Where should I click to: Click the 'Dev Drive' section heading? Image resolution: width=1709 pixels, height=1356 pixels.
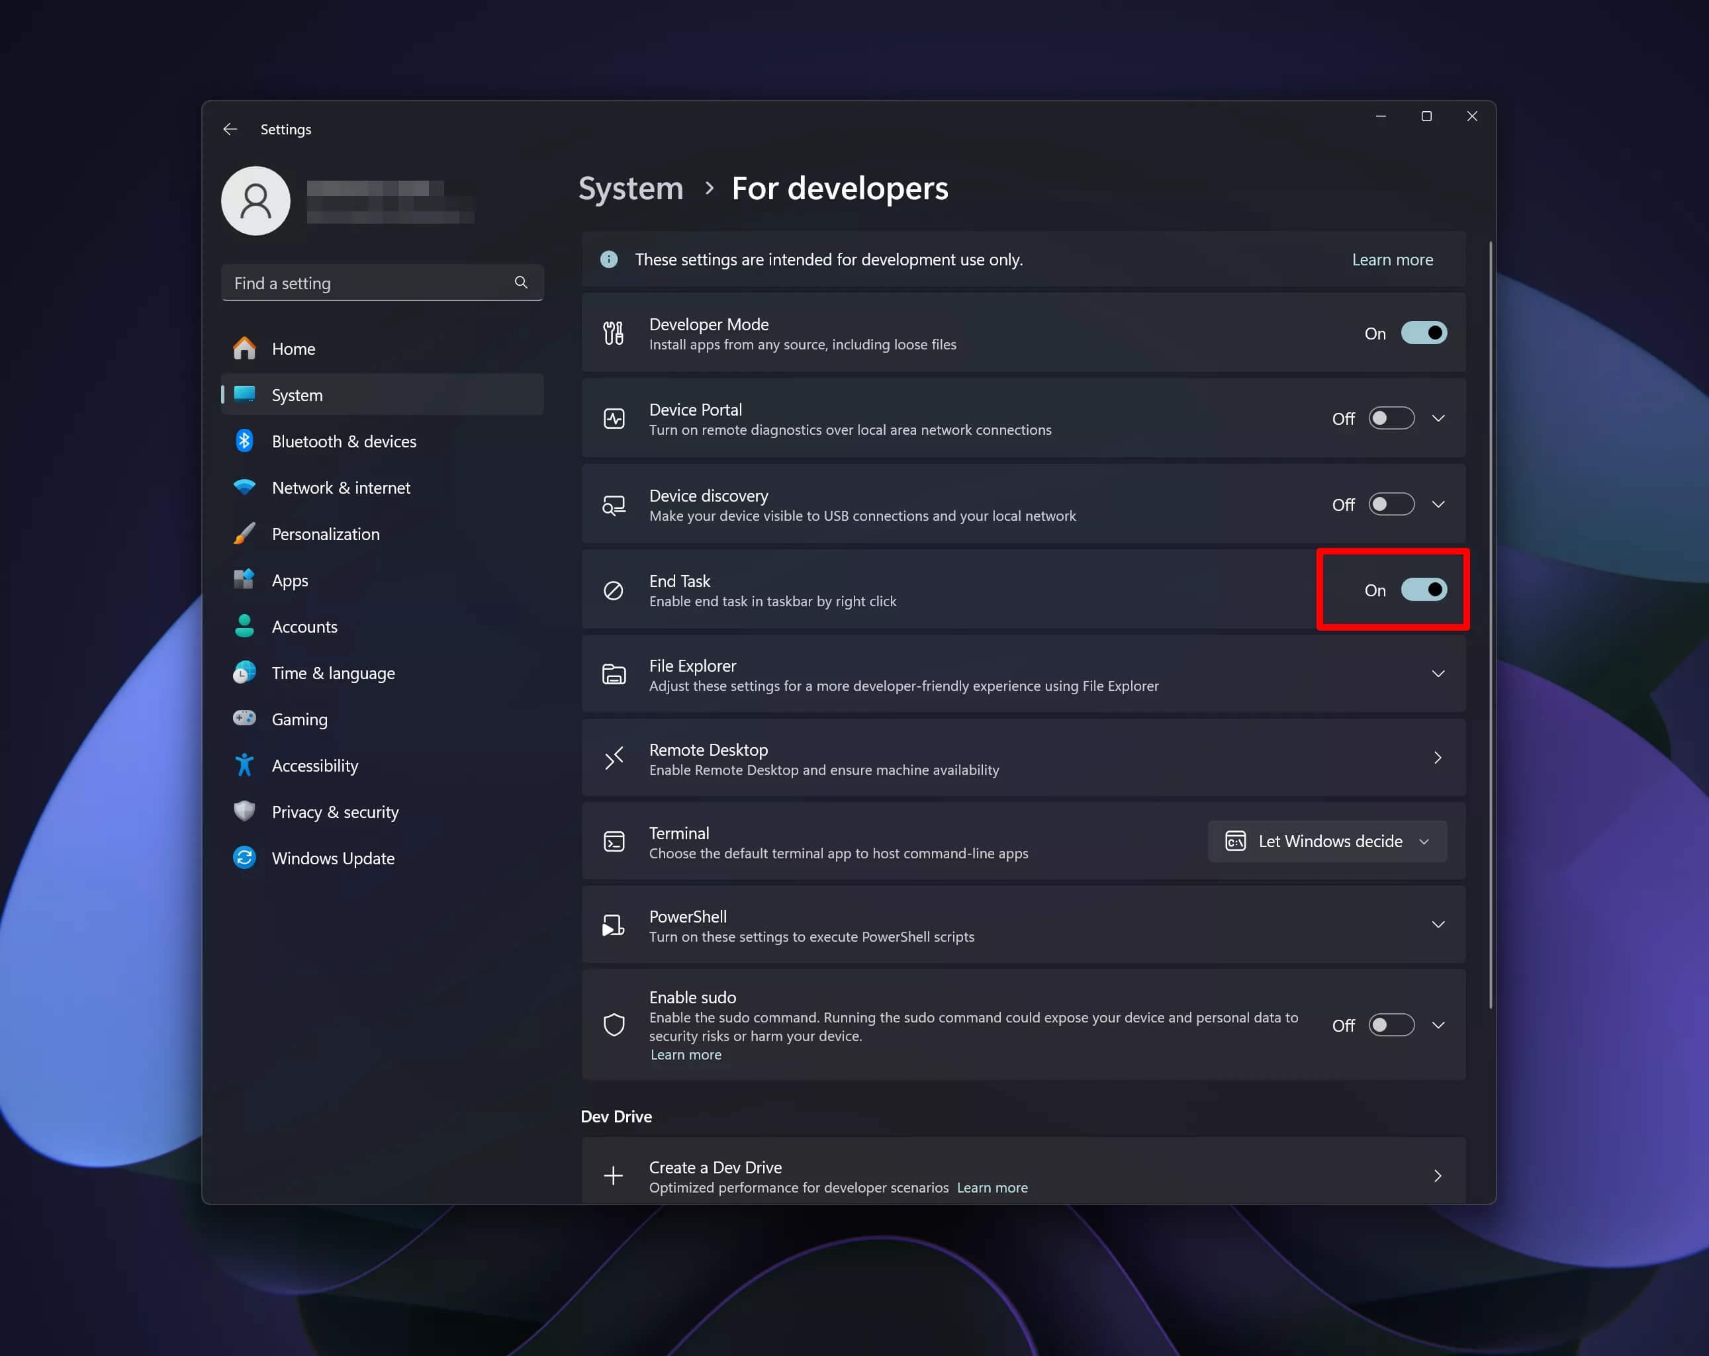point(616,1116)
